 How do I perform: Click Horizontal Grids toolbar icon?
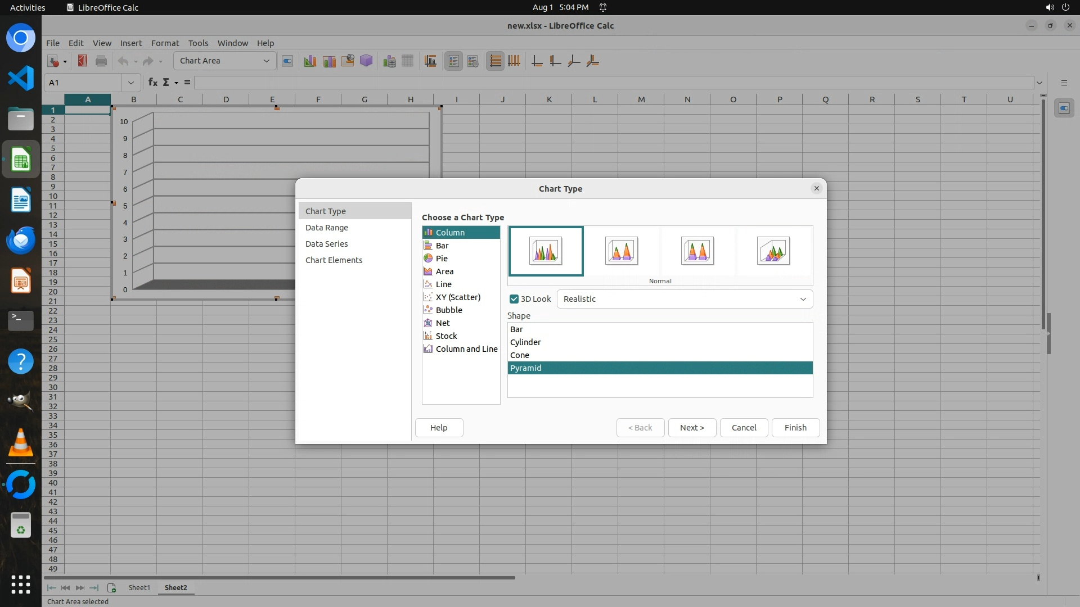pos(495,61)
